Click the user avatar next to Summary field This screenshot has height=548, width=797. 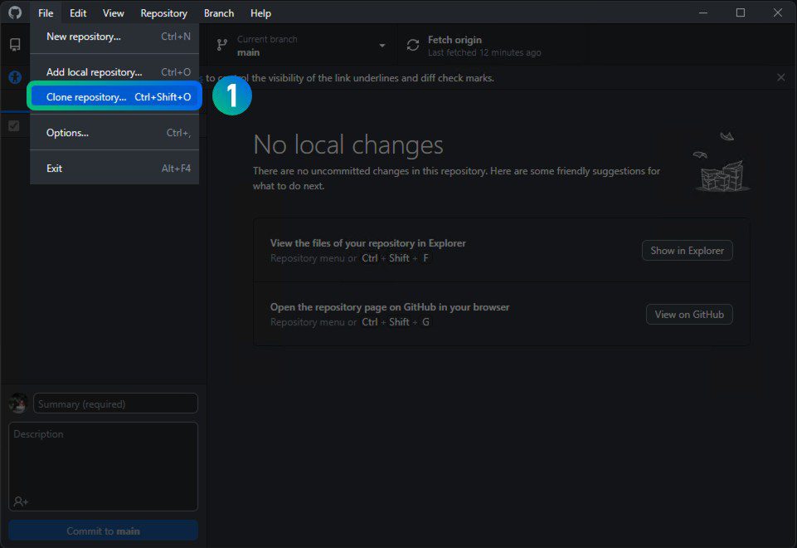[18, 404]
